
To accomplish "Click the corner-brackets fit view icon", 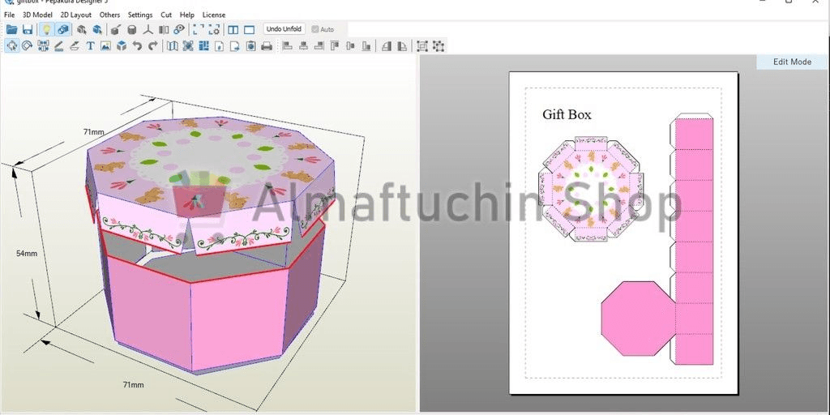I will 199,30.
